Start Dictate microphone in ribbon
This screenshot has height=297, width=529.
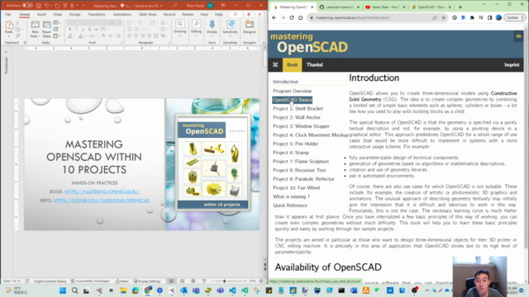[212, 27]
